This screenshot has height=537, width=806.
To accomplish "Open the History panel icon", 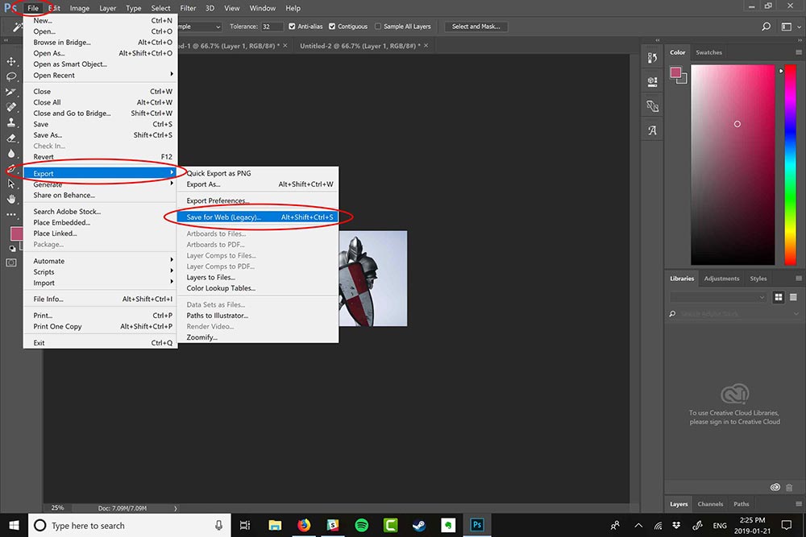I will click(x=652, y=57).
